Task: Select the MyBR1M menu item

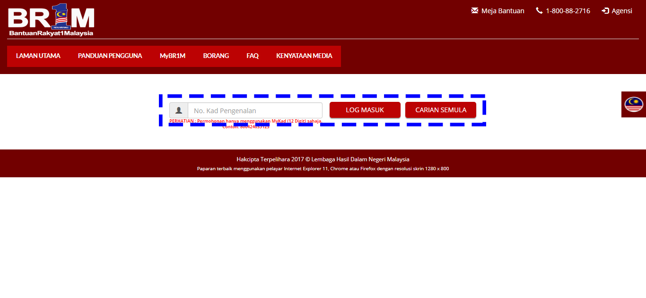Action: [x=173, y=56]
